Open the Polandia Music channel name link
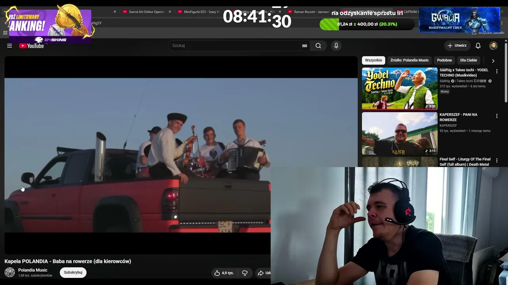The image size is (508, 285). [33, 270]
